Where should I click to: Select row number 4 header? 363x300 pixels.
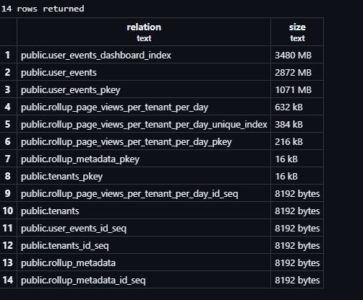(8, 107)
